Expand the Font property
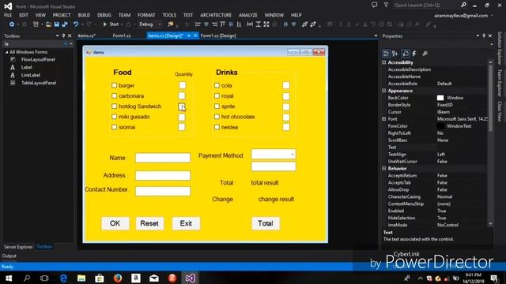 point(384,119)
